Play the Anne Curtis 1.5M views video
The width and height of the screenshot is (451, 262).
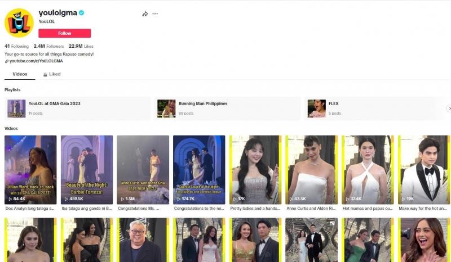coord(143,169)
